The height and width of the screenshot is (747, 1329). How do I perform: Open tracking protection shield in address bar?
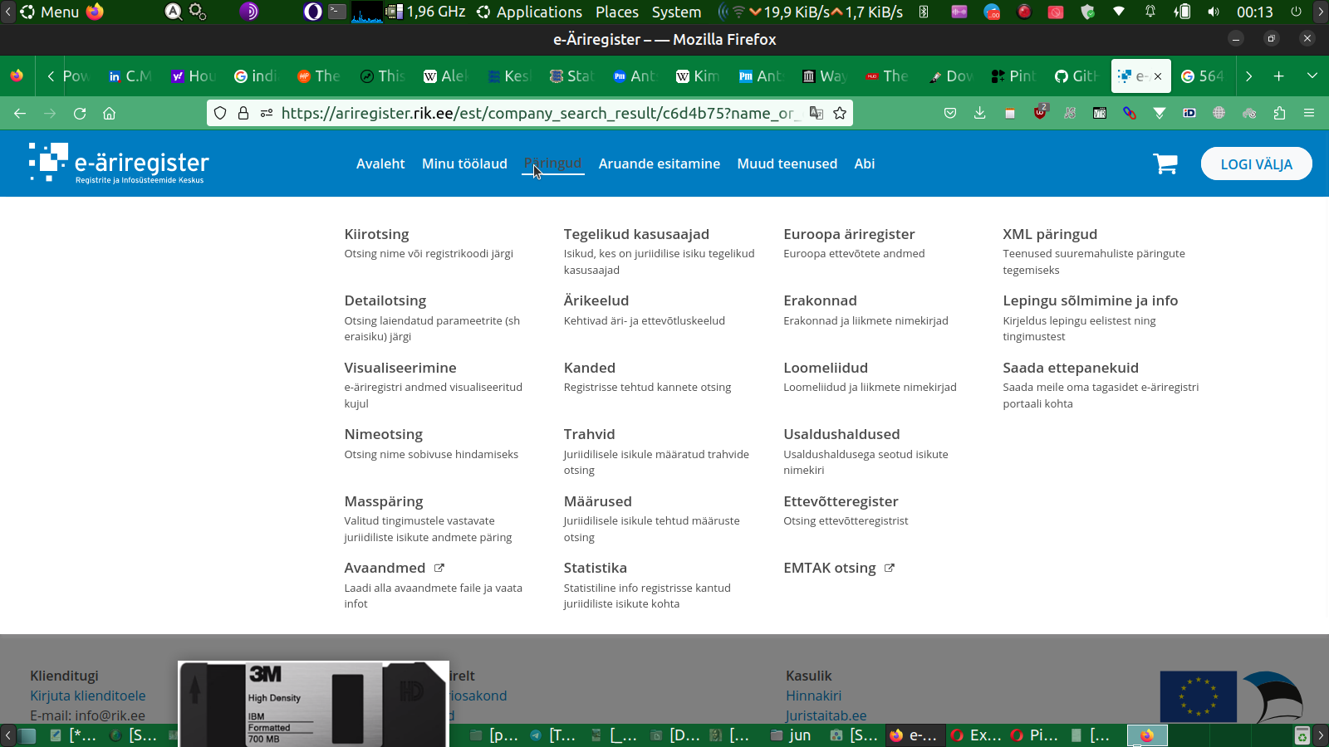[220, 113]
